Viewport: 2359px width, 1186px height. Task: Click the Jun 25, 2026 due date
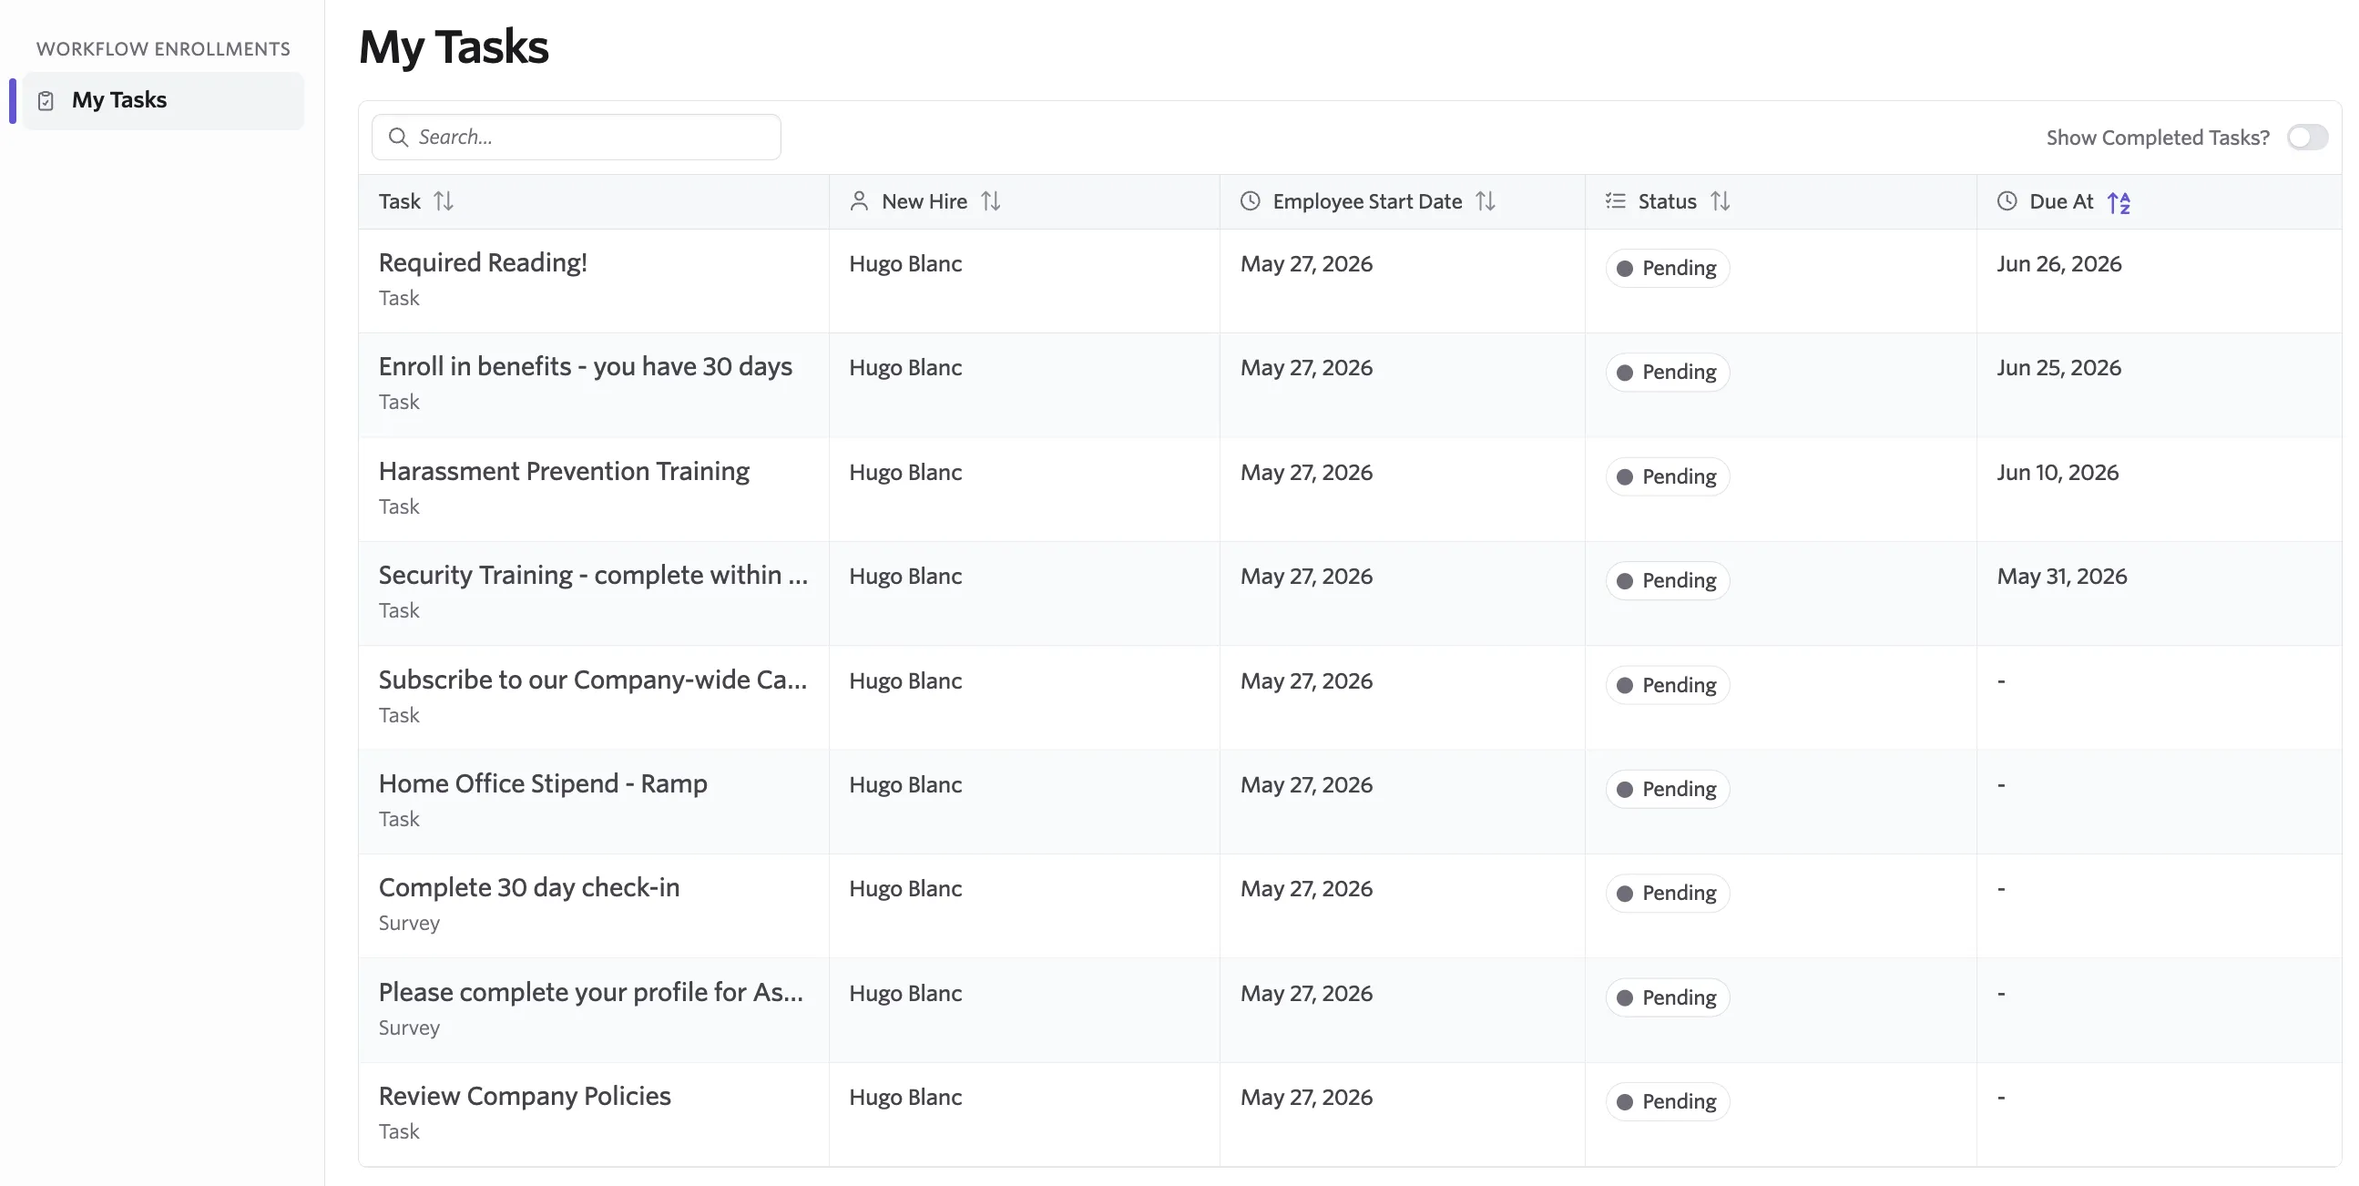[x=2058, y=368]
